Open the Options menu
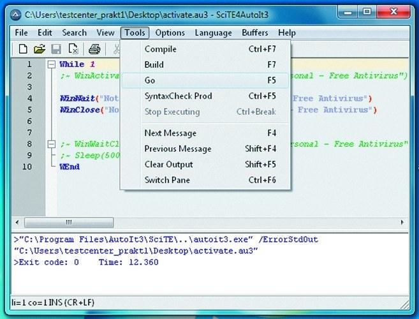Image resolution: width=419 pixels, height=319 pixels. [x=170, y=33]
